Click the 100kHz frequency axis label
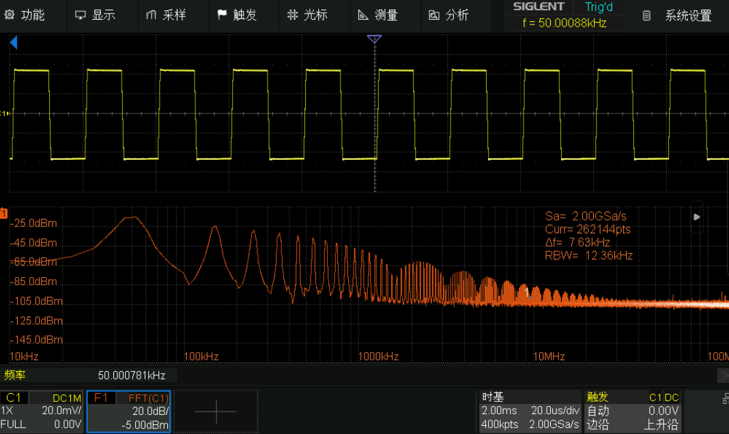The image size is (729, 434). [201, 356]
